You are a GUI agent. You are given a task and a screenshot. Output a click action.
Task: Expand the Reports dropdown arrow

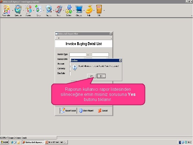[x=54, y=10]
